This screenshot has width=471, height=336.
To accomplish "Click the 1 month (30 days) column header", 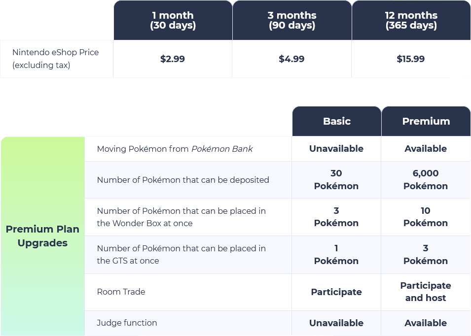I will click(173, 20).
